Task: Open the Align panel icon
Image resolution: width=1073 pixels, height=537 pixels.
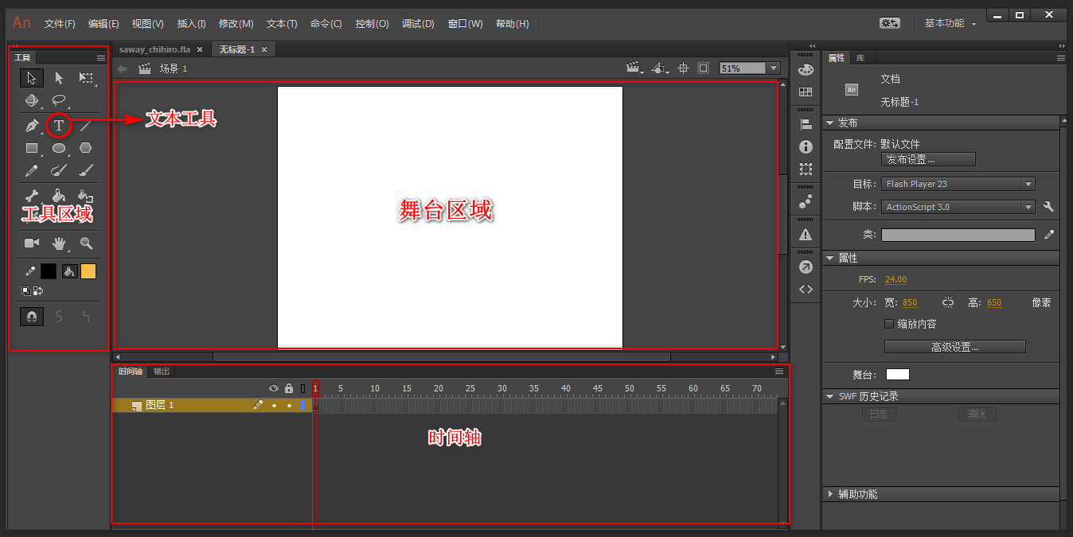Action: [805, 123]
